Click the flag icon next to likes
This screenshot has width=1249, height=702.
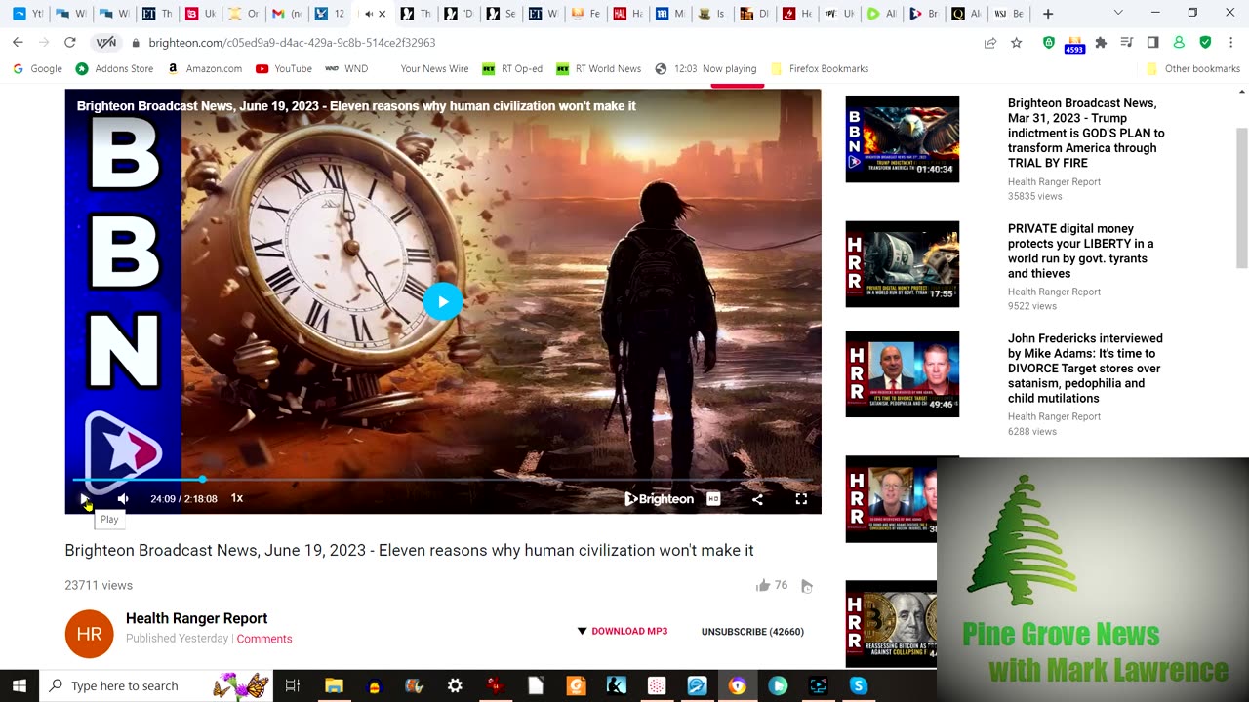tap(806, 586)
